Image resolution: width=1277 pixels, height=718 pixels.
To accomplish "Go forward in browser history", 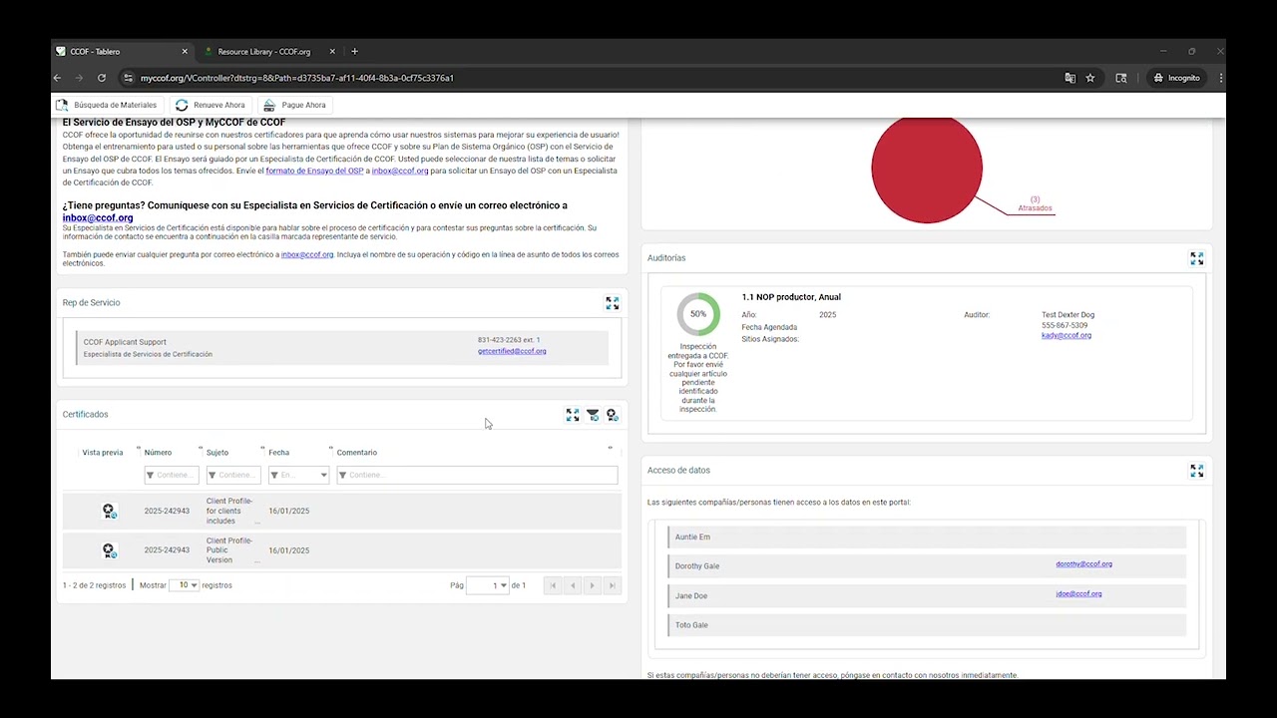I will click(x=80, y=78).
